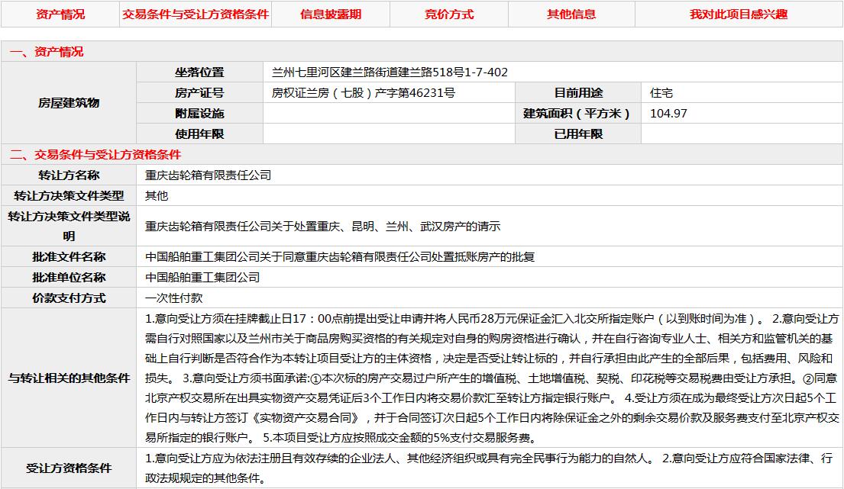
Task: Open the 资产情况 tab at top
Action: (60, 14)
